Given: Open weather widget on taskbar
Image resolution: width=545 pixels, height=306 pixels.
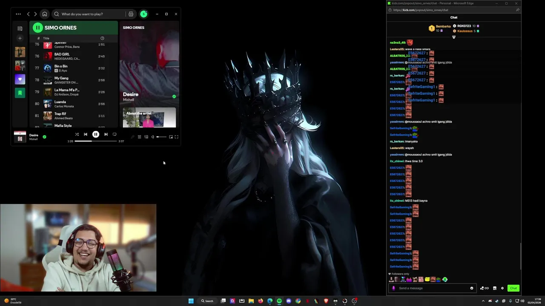Looking at the screenshot, I should (13, 301).
